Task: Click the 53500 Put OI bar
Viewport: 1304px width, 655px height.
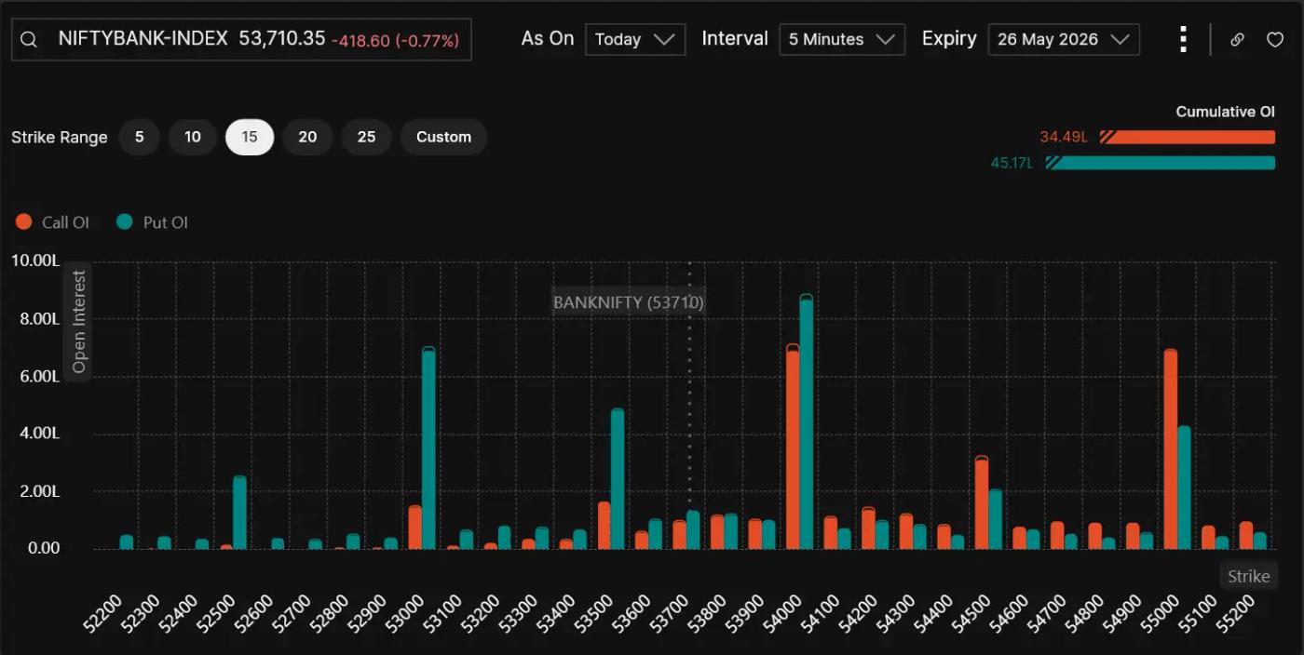Action: tap(618, 479)
